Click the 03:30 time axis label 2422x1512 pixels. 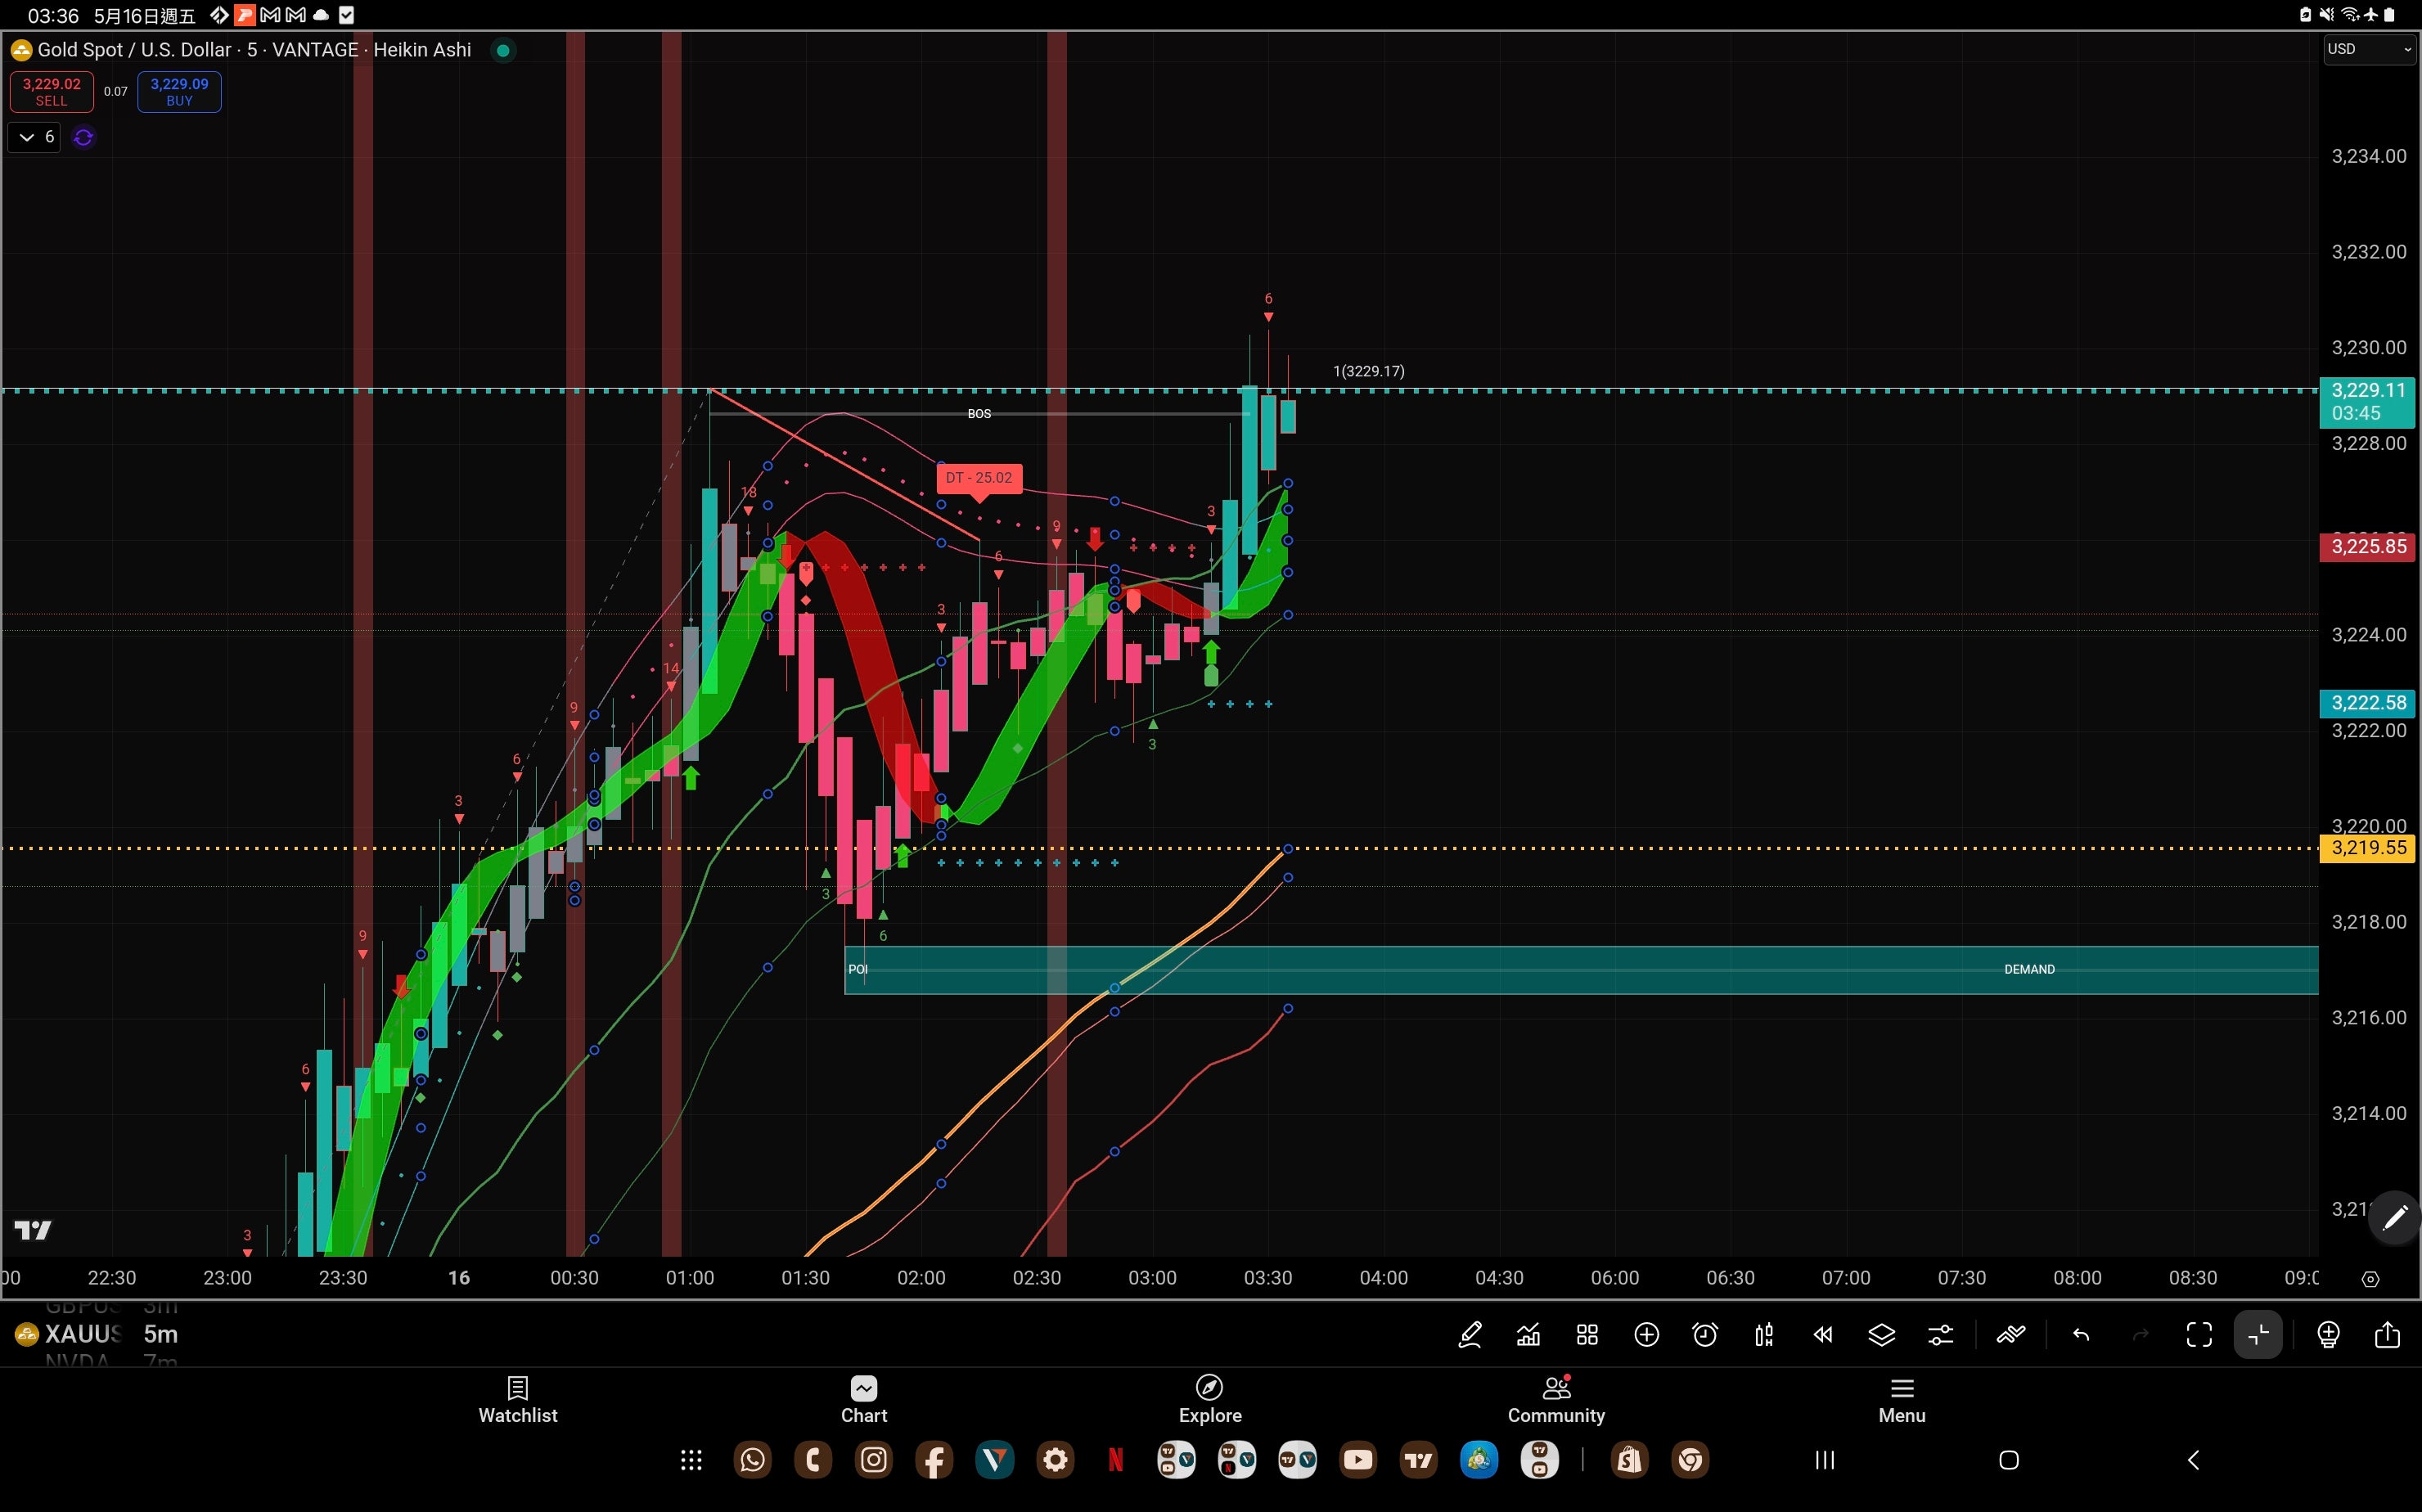(1268, 1278)
